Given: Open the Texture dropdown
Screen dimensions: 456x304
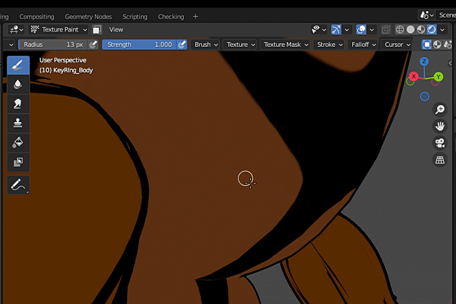Looking at the screenshot, I should pos(241,44).
